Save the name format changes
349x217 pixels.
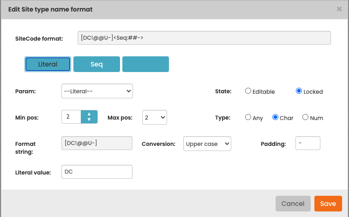pyautogui.click(x=328, y=204)
